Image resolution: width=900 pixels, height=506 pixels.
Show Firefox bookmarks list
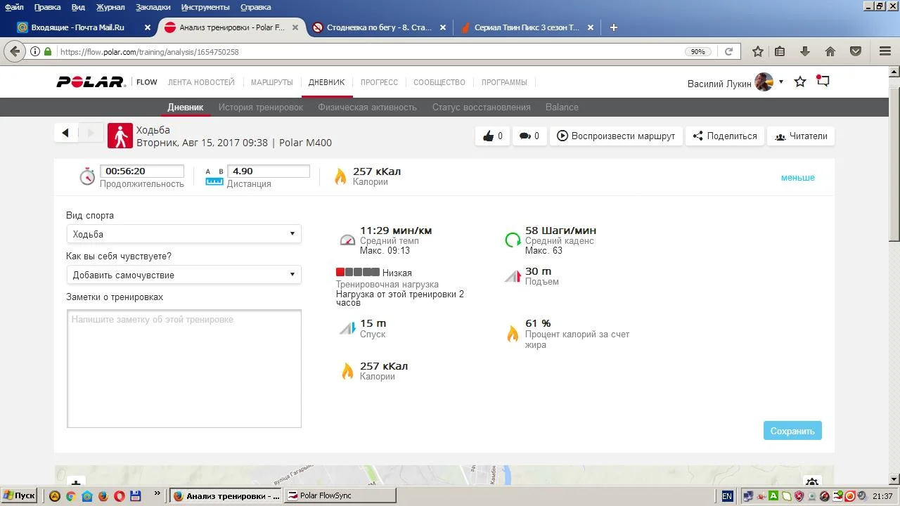[x=780, y=51]
